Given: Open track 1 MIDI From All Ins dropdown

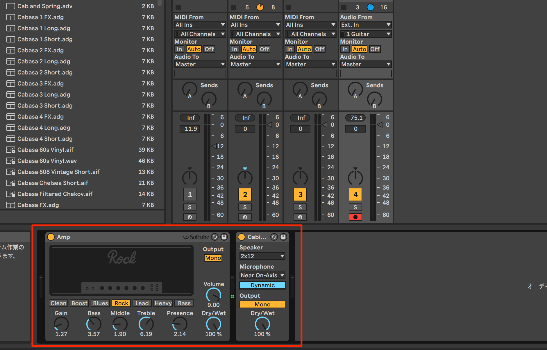Looking at the screenshot, I should tap(200, 25).
